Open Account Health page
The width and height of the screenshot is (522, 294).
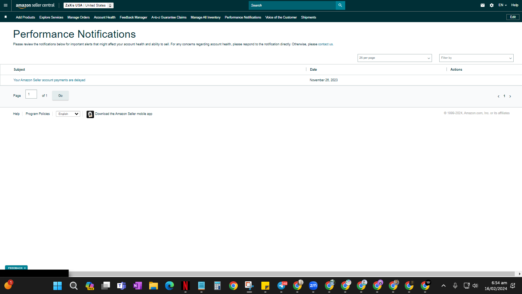click(x=105, y=17)
